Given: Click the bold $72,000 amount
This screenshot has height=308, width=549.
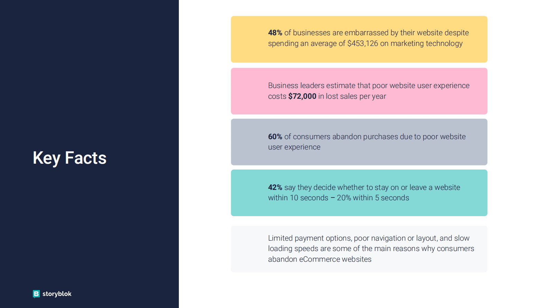Looking at the screenshot, I should [x=302, y=96].
